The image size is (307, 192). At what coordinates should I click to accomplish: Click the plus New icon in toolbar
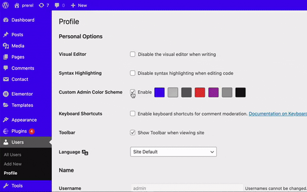coord(73,5)
